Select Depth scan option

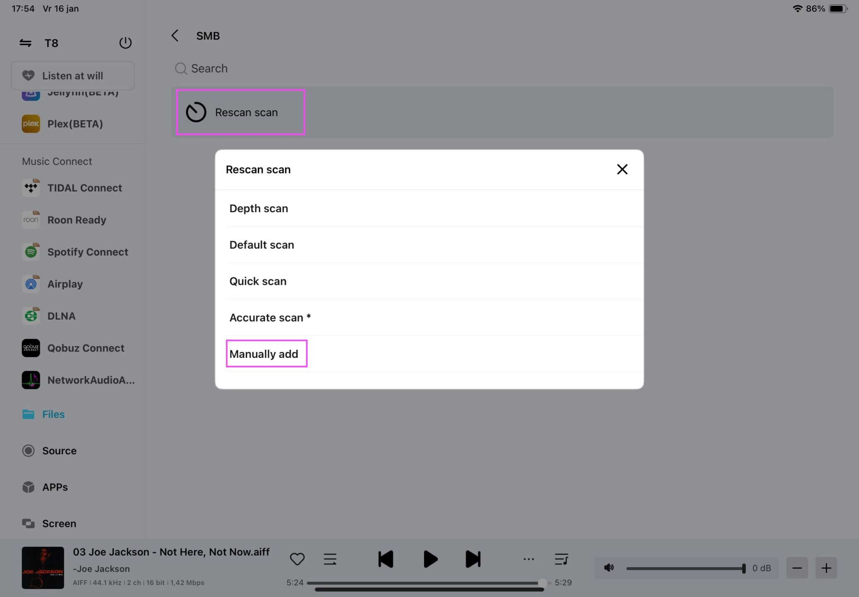click(429, 208)
